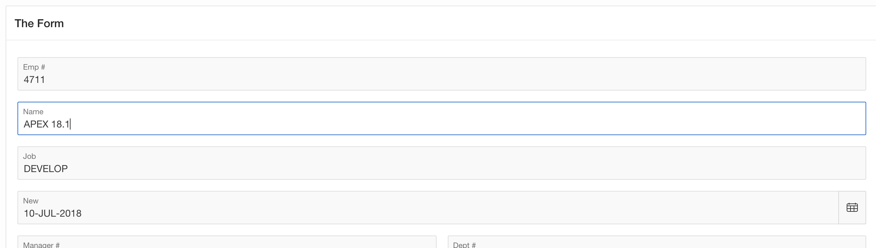Viewport: 876px width, 248px height.
Task: Click the "Name" field label
Action: (33, 111)
